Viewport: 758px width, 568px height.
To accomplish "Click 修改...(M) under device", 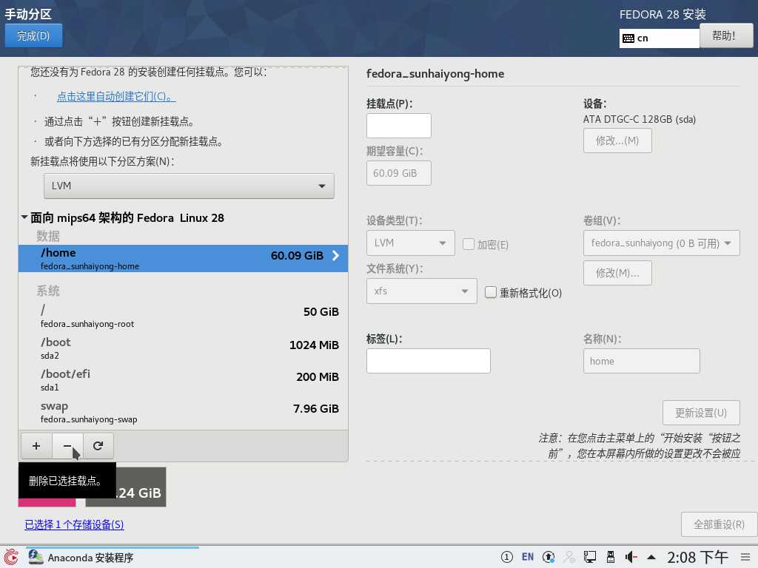I will [617, 141].
